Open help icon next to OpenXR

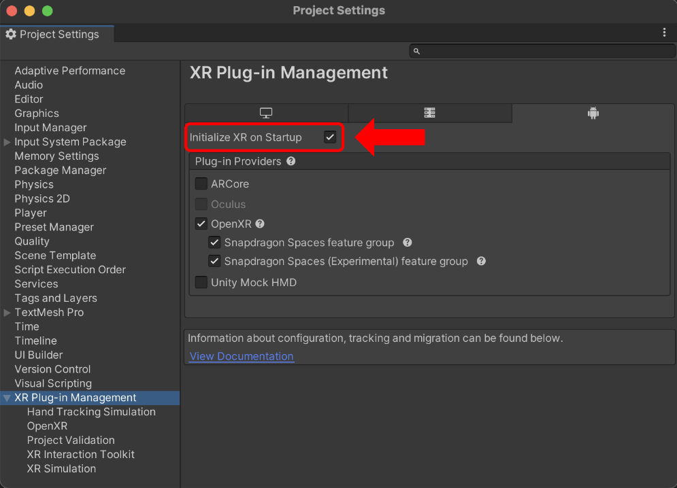(259, 224)
